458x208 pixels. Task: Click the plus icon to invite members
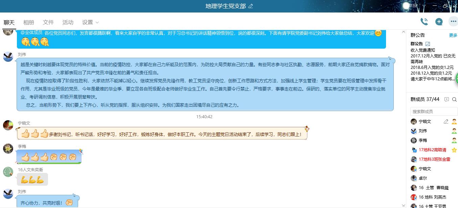[x=439, y=22]
